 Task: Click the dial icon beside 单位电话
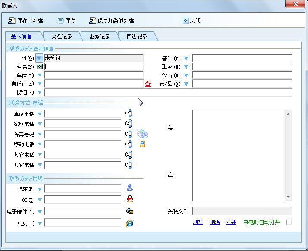[129, 113]
